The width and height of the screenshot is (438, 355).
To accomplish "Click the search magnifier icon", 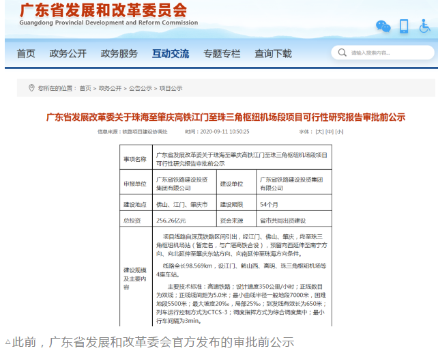I will 342,53.
